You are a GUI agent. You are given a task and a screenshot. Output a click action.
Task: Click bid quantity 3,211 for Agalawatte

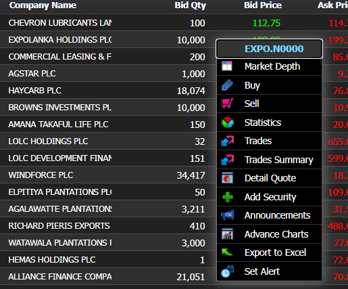click(193, 209)
